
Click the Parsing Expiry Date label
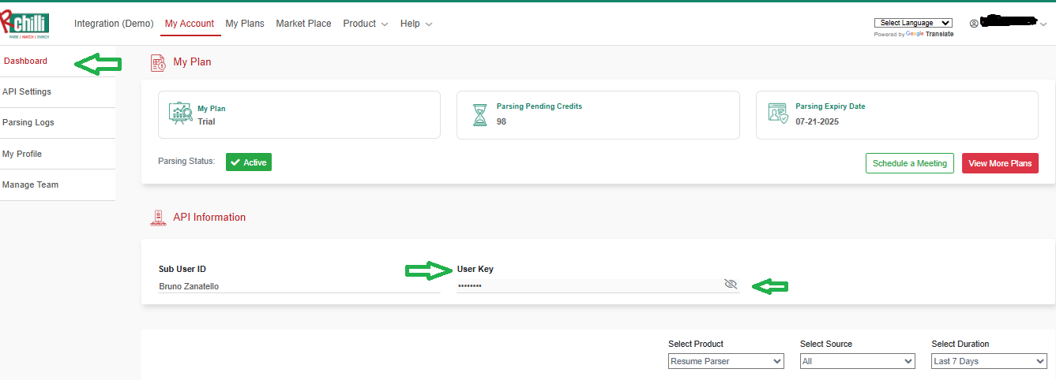point(830,106)
